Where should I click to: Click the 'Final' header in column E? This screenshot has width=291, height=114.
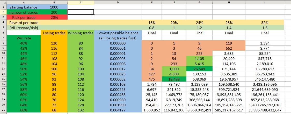152,33
